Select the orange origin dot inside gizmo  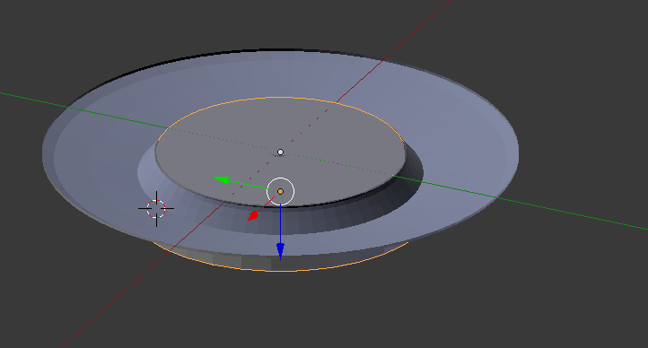[x=281, y=192]
